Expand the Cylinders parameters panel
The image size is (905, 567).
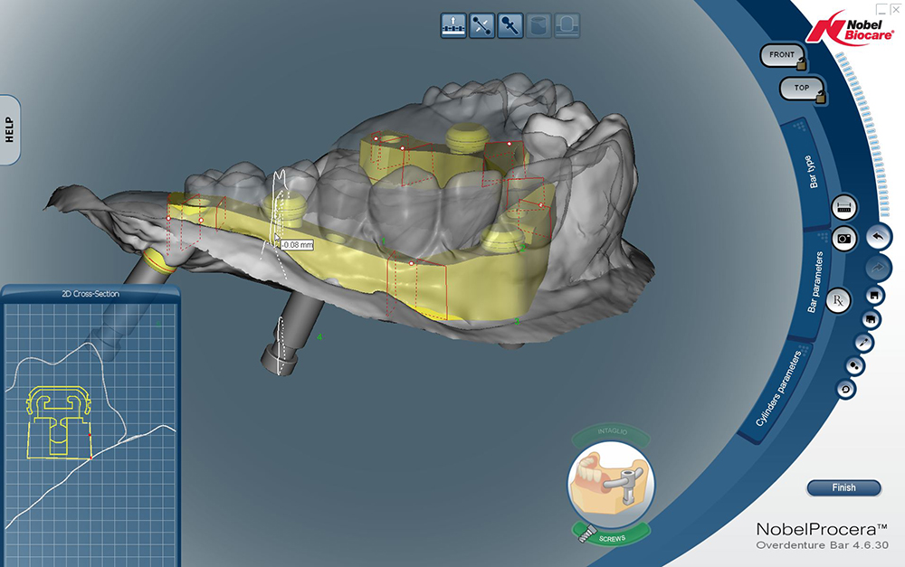point(777,389)
